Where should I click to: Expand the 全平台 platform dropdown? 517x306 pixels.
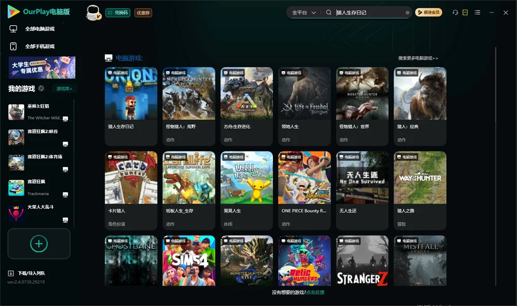(303, 12)
